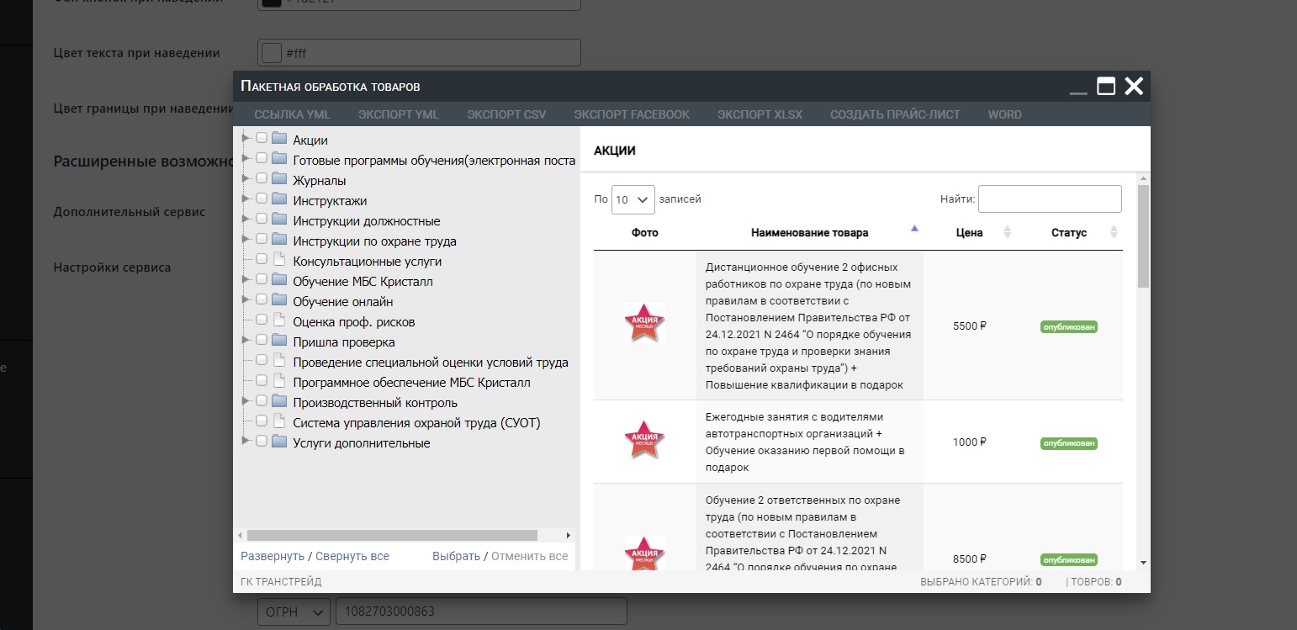Click the document icon beside Оценка проф. рисков
Screen dimensions: 1297x630
279,321
